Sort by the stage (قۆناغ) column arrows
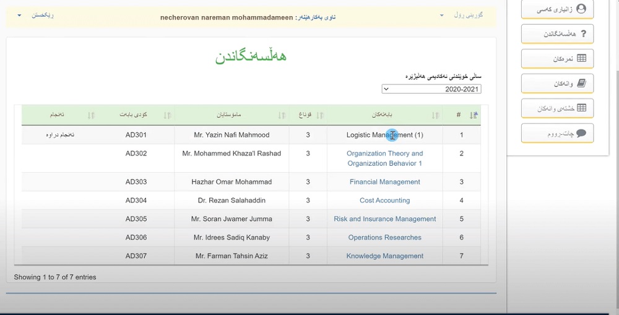The width and height of the screenshot is (619, 315). [320, 115]
